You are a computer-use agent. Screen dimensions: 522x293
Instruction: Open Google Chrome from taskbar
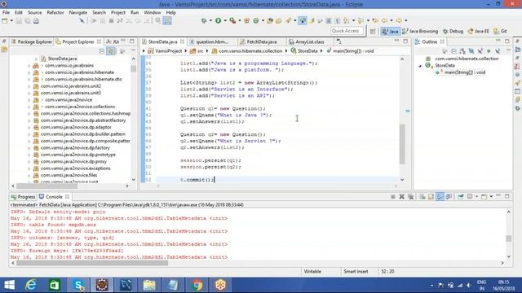(x=197, y=285)
